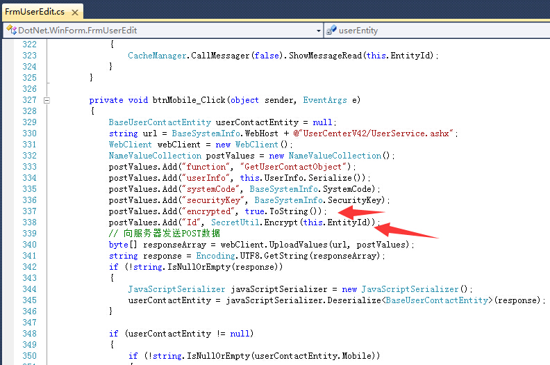Viewport: 550px width, 365px height.
Task: Click the first JavaScriptSerializer type on line 344
Action: pyautogui.click(x=176, y=289)
